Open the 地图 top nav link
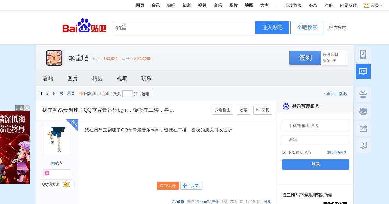 click(249, 5)
